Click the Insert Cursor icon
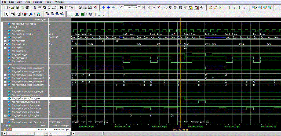 [210, 7]
